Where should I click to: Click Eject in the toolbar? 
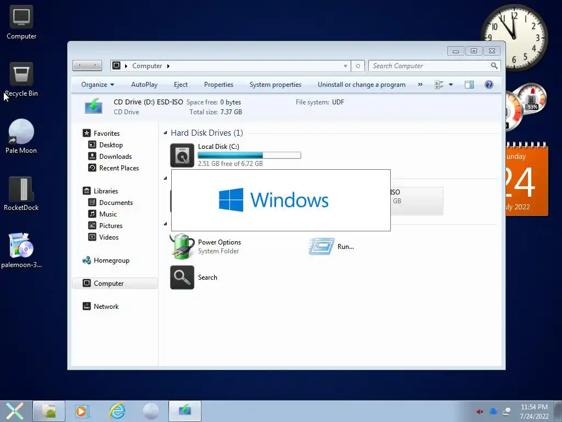pyautogui.click(x=181, y=85)
